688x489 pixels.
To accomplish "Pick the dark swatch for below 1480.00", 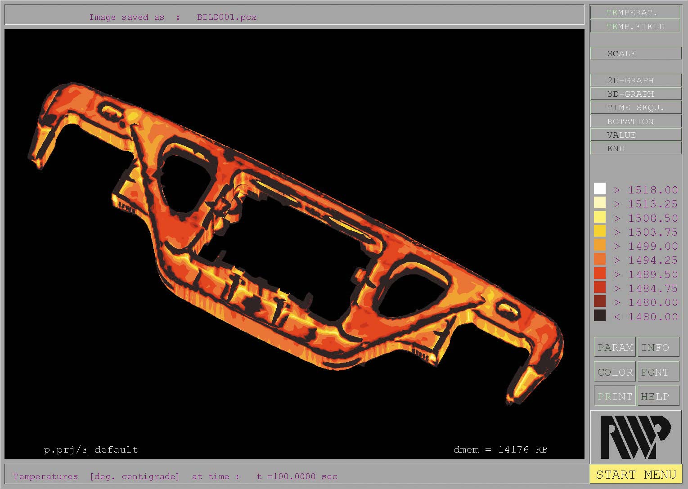I will [600, 316].
